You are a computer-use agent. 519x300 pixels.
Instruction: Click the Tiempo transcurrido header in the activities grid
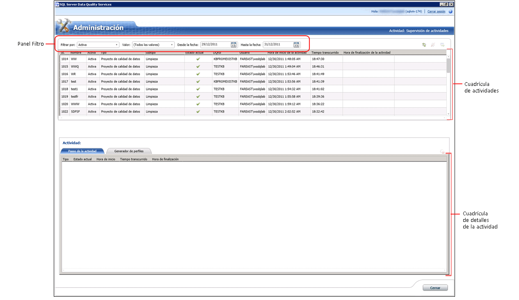point(325,53)
